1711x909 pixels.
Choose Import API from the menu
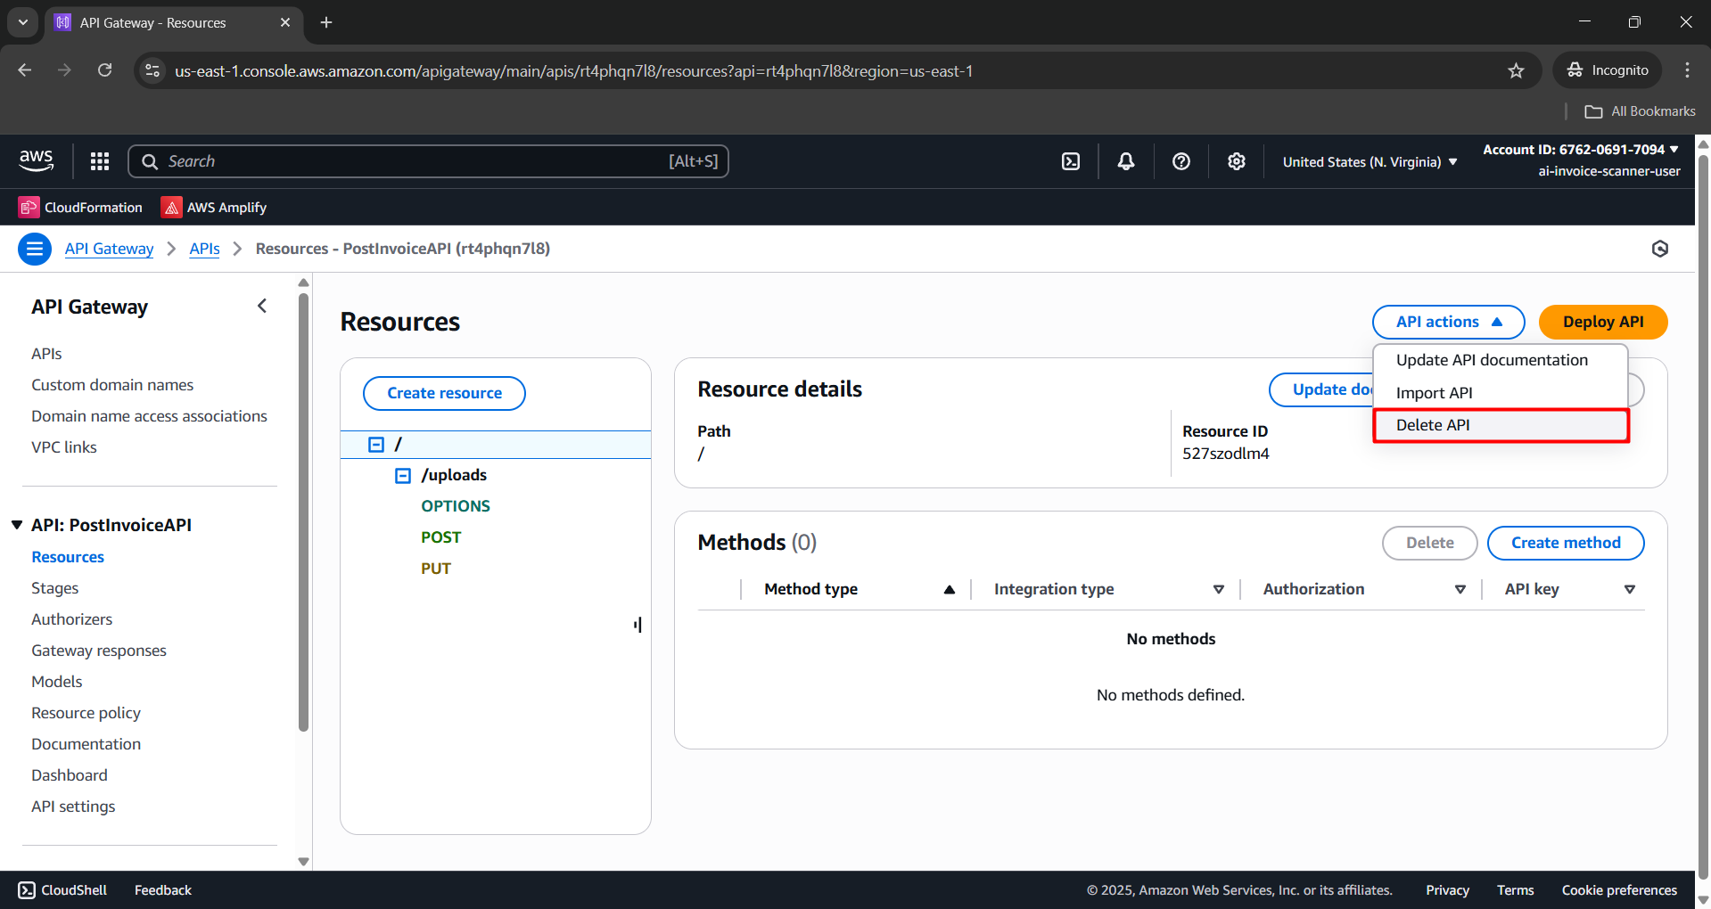tap(1434, 392)
